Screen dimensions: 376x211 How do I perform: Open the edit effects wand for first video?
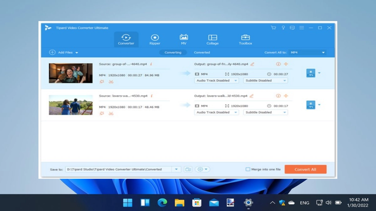pyautogui.click(x=102, y=82)
